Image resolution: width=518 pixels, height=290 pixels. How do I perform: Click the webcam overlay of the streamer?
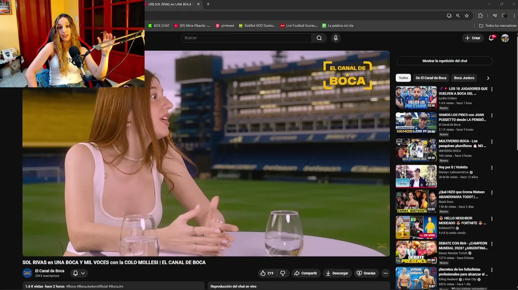(x=72, y=43)
